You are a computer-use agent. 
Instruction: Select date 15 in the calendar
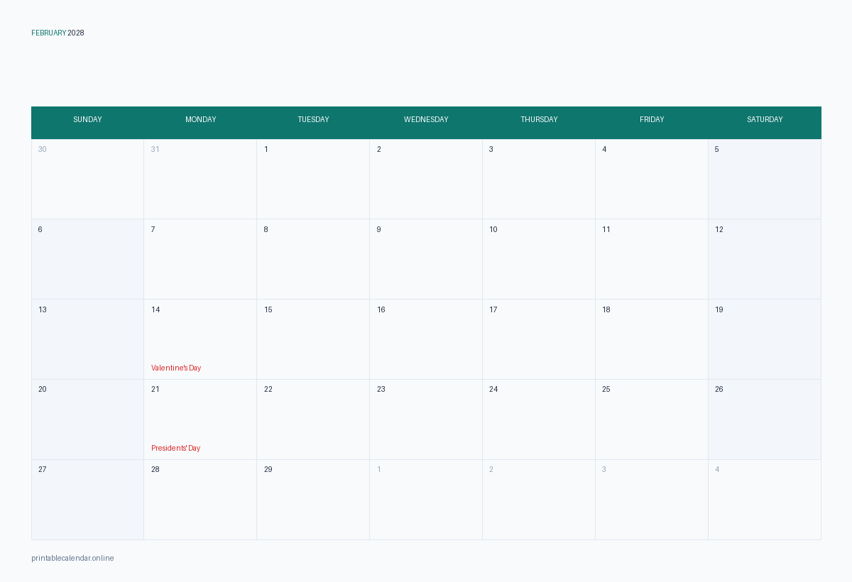313,339
